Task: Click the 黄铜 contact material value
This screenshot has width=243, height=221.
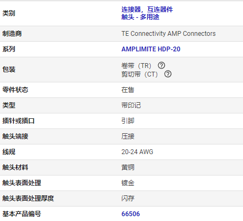Action: [128, 167]
